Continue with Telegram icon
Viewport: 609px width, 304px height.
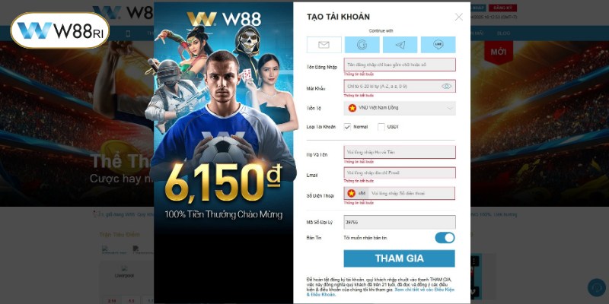click(x=400, y=45)
